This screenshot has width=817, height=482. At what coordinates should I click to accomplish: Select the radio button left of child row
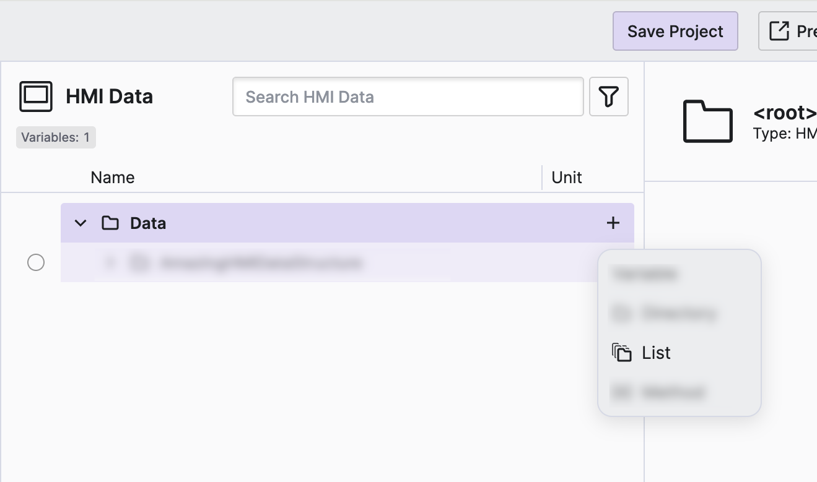pos(36,263)
